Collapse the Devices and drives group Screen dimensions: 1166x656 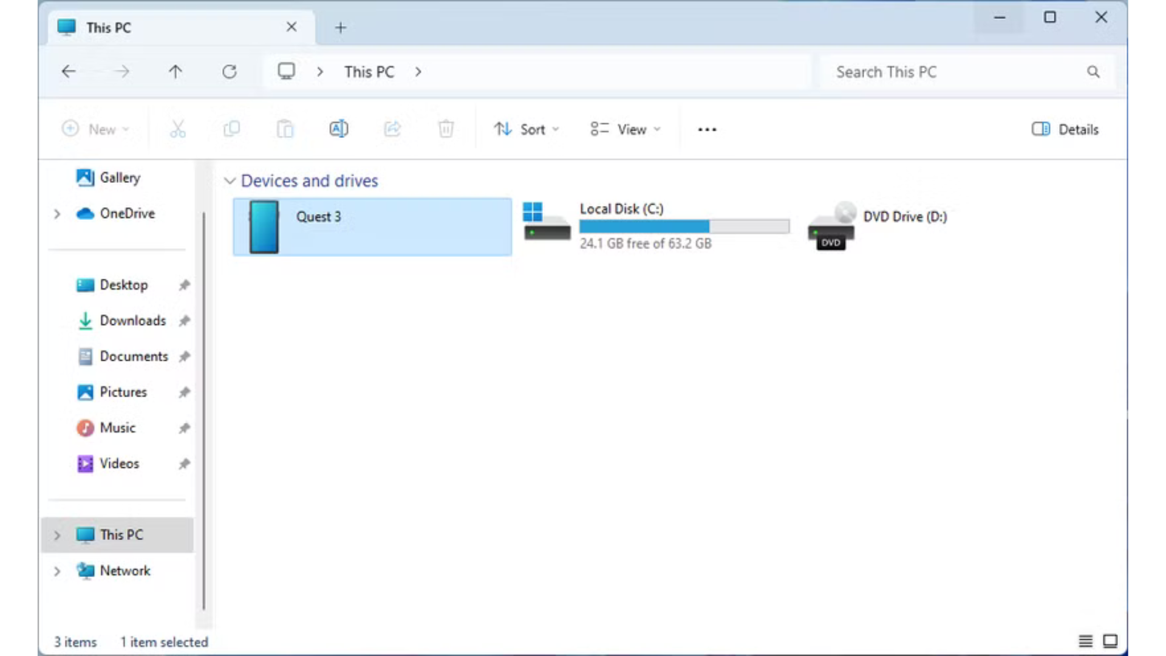coord(230,180)
